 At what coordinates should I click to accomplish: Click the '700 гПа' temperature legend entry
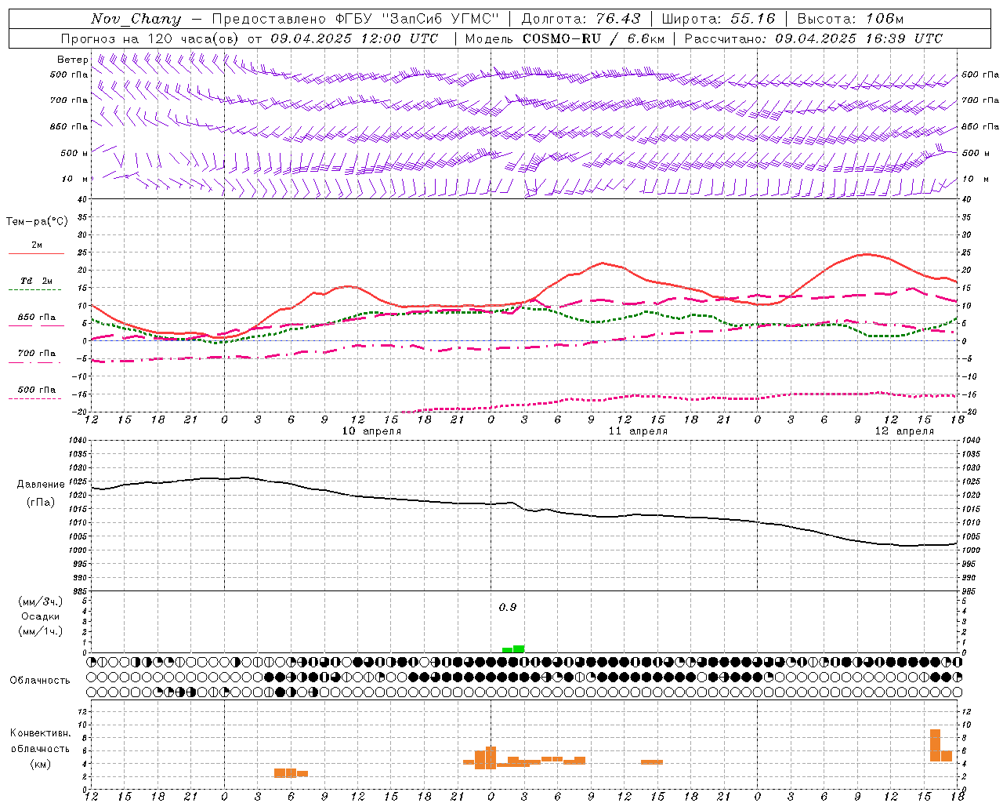(37, 353)
